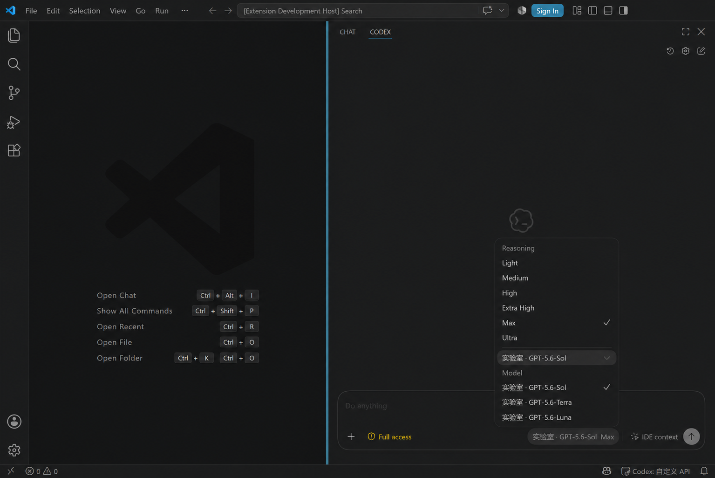Open the Go menu
Screen dimensions: 715x478
click(140, 11)
